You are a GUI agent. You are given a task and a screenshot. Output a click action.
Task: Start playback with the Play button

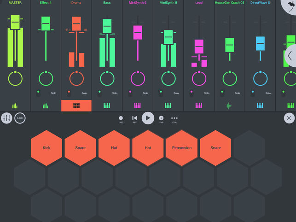148,118
